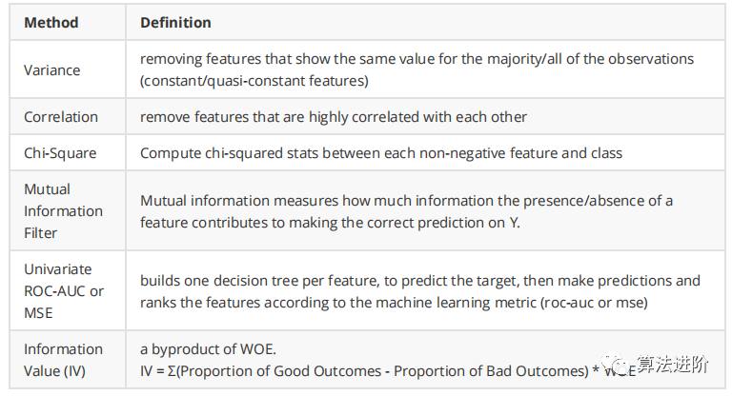
Task: Click the decision tree per feature definition
Action: pos(420,291)
